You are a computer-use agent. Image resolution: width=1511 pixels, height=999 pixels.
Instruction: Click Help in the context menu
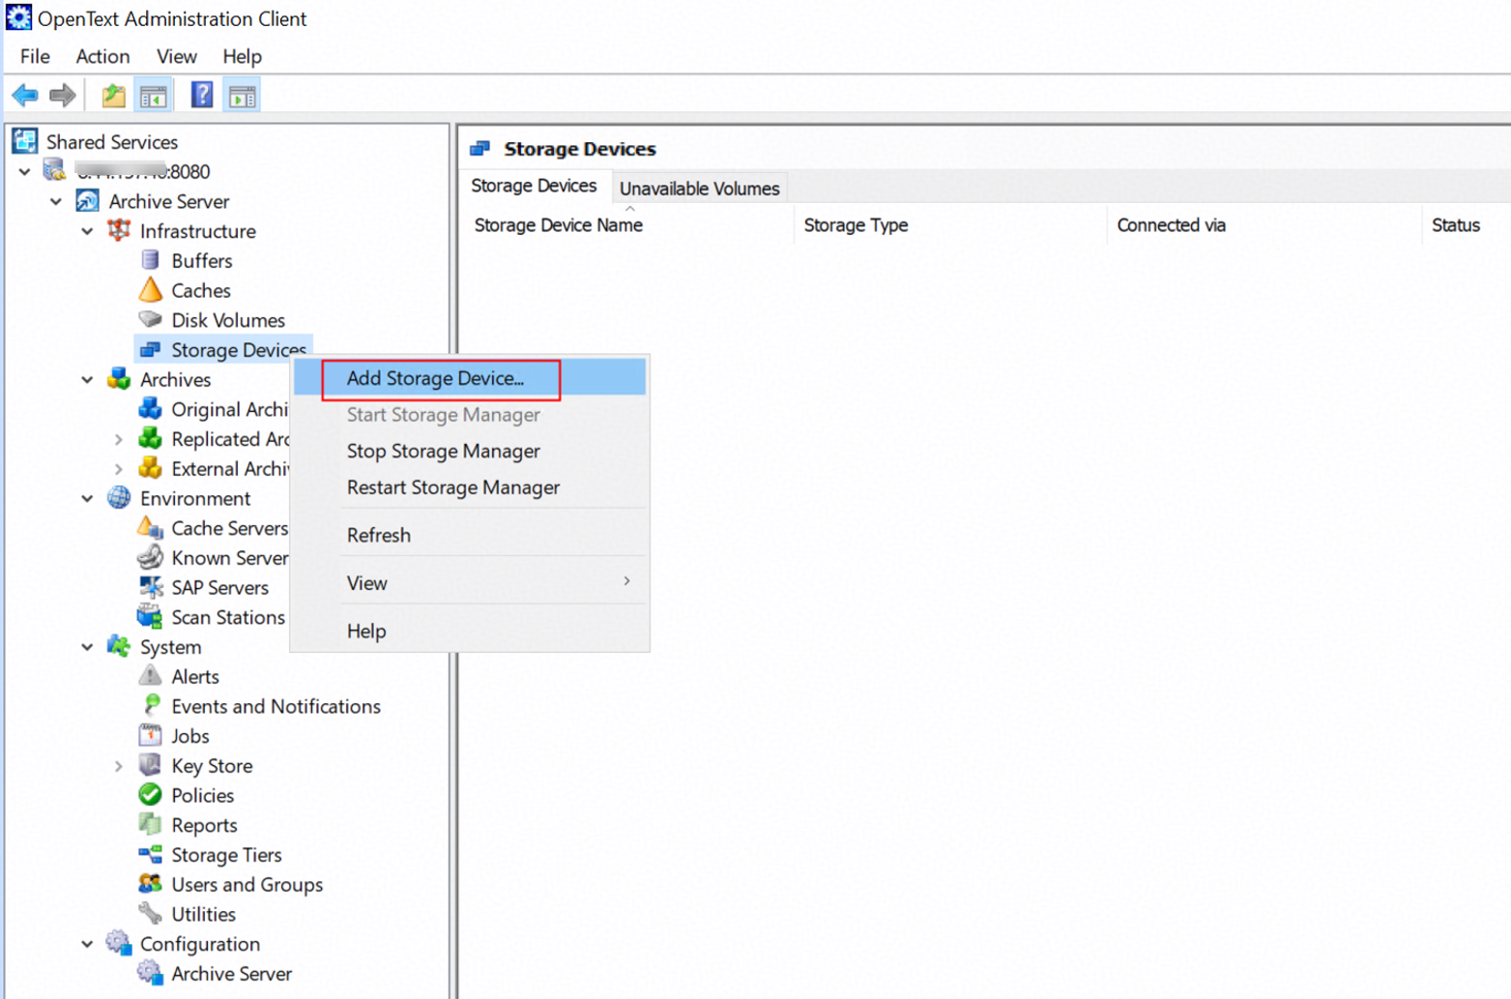point(470,631)
